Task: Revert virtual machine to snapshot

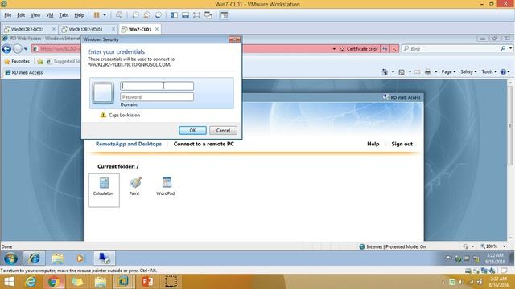Action: [146, 15]
